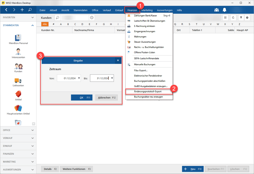Viewport: 254px width, 174px height.
Task: Open the Von date dropdown
Action: tap(79, 78)
